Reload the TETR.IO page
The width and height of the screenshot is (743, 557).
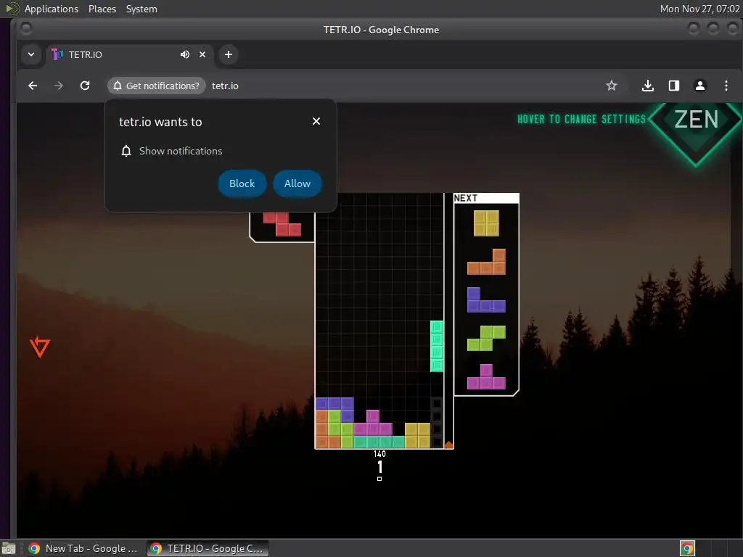(85, 86)
